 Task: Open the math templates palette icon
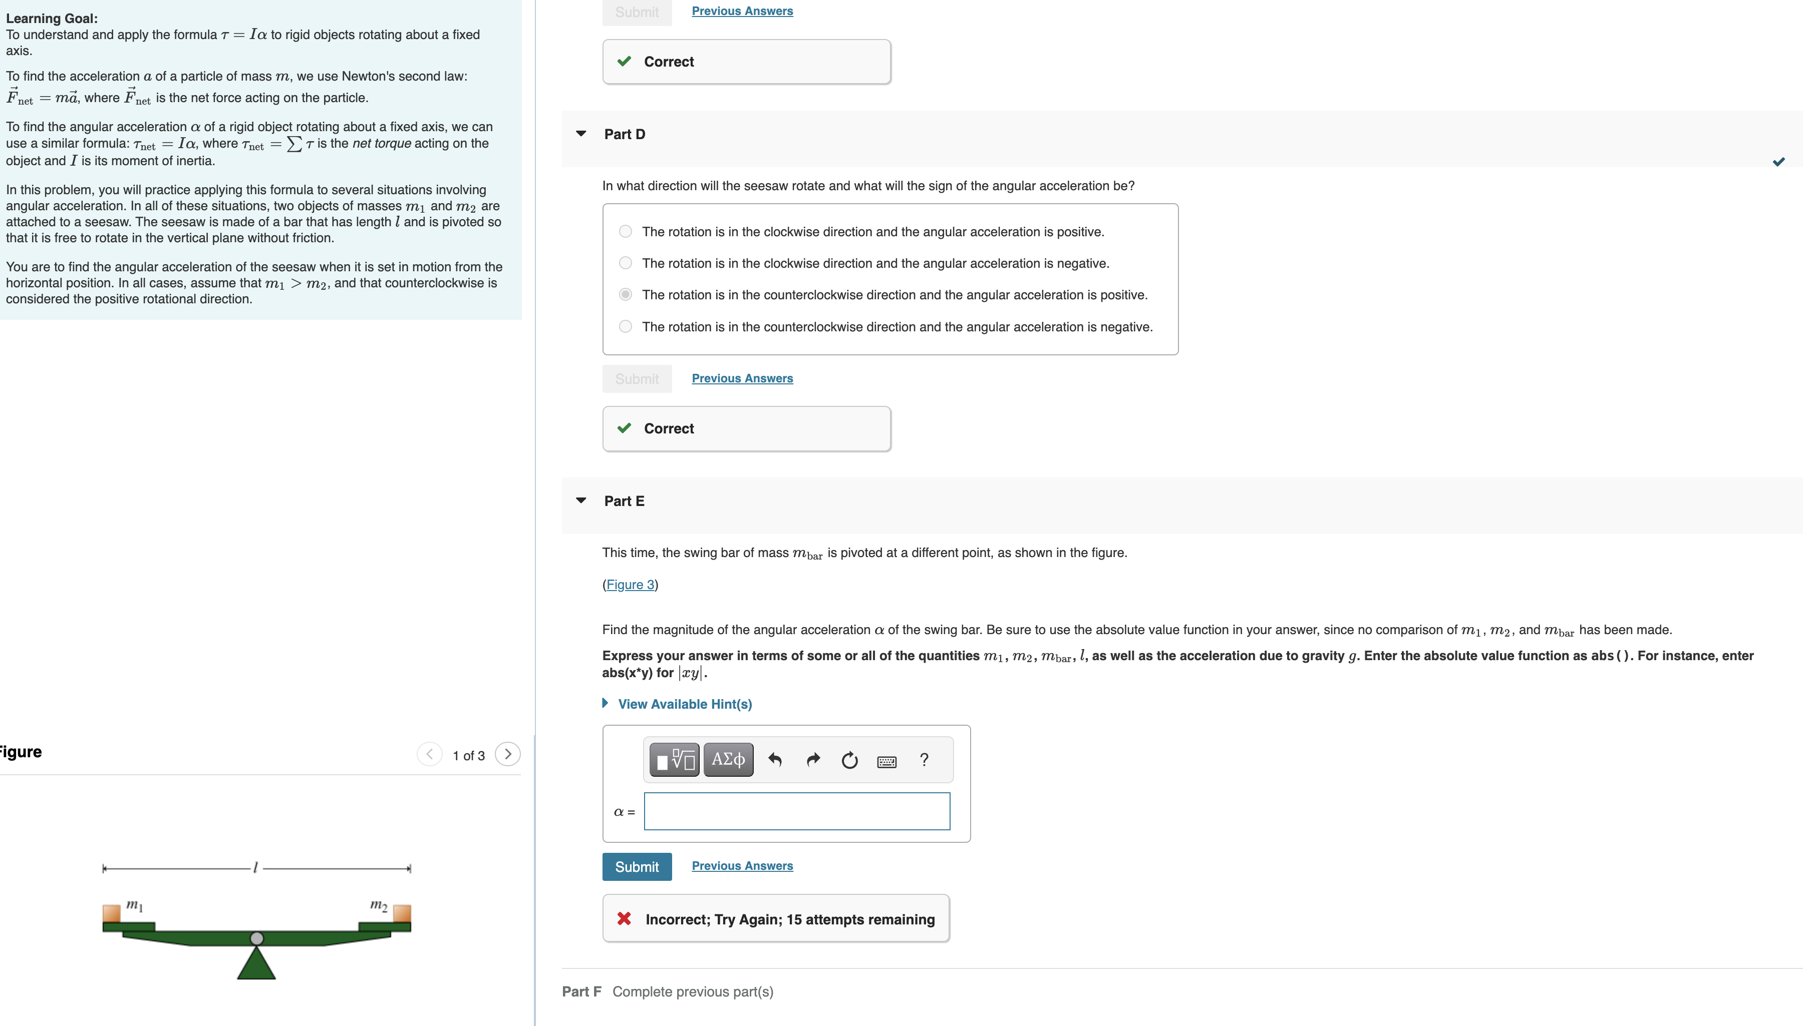[x=673, y=759]
